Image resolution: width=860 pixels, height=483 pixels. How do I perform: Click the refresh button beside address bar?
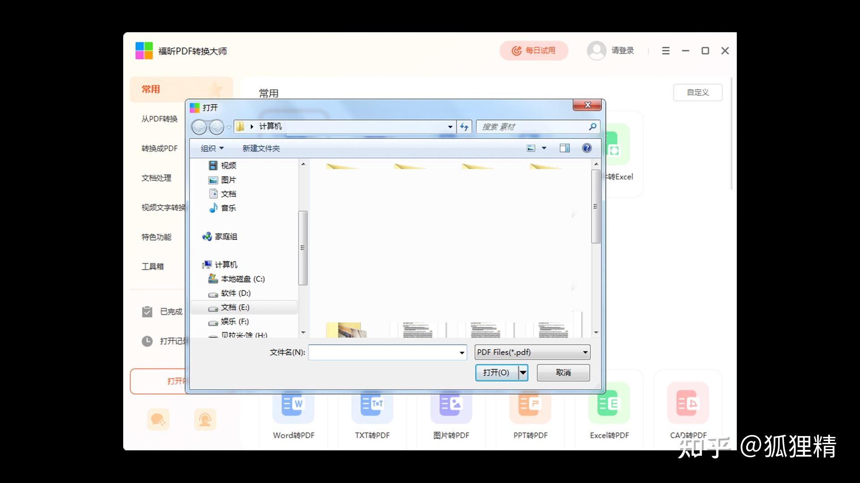click(x=464, y=127)
